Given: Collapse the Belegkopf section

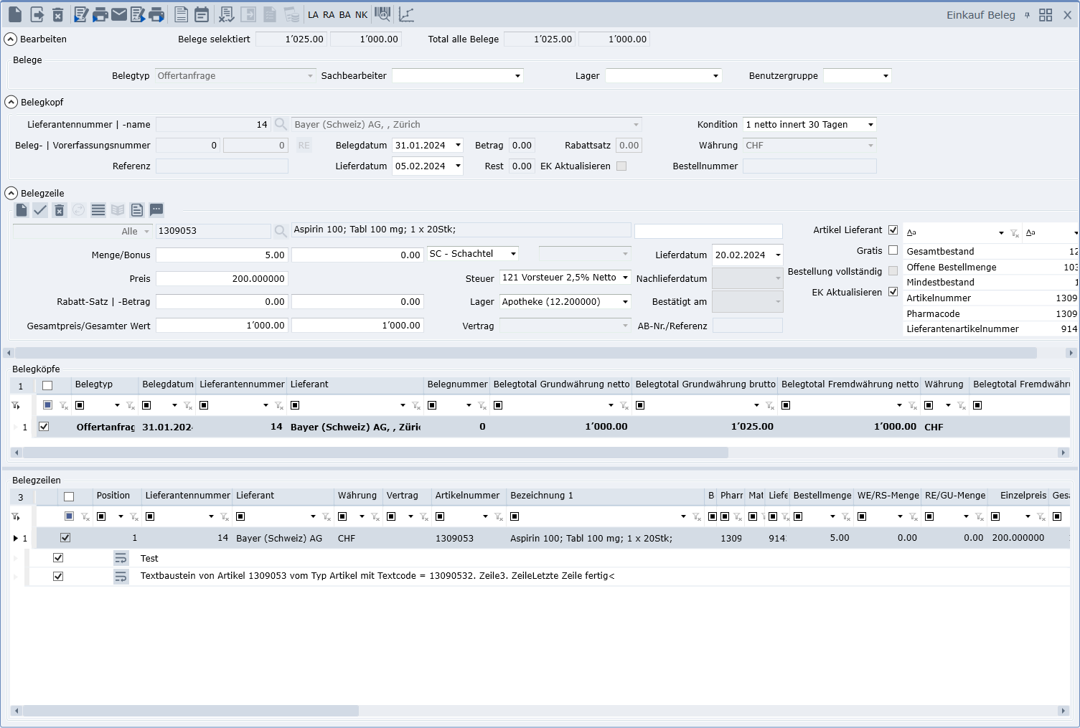Looking at the screenshot, I should pos(11,102).
